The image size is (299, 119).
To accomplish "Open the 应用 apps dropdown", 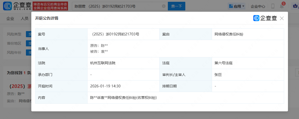I will [x=236, y=6].
